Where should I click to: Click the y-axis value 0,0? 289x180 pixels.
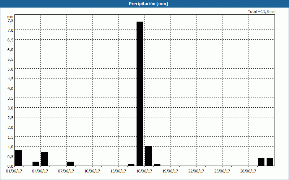point(10,166)
